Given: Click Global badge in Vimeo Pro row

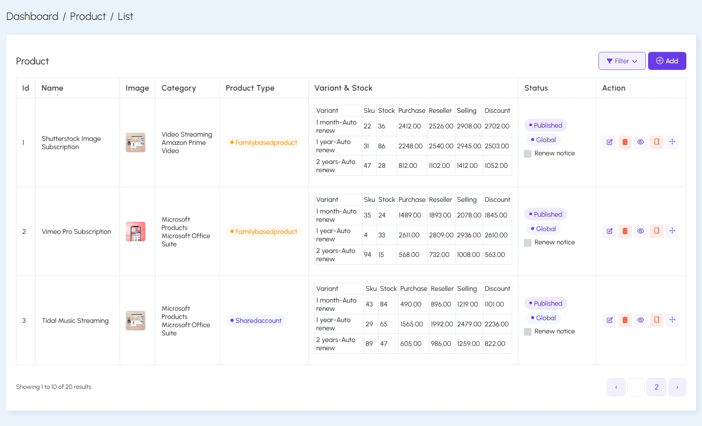Looking at the screenshot, I should [x=543, y=229].
